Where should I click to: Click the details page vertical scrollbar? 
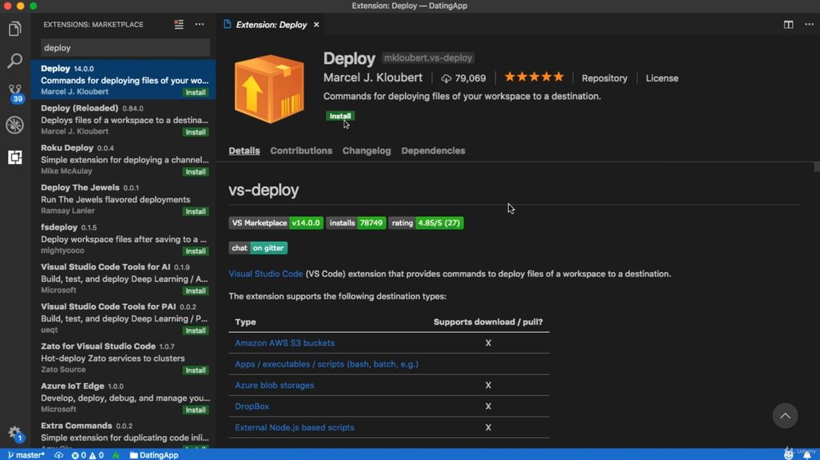tap(817, 166)
